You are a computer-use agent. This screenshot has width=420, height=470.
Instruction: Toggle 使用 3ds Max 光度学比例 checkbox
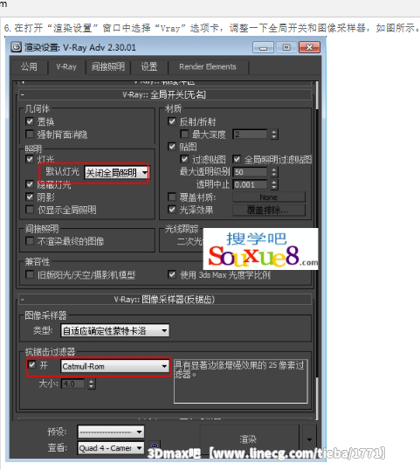172,274
